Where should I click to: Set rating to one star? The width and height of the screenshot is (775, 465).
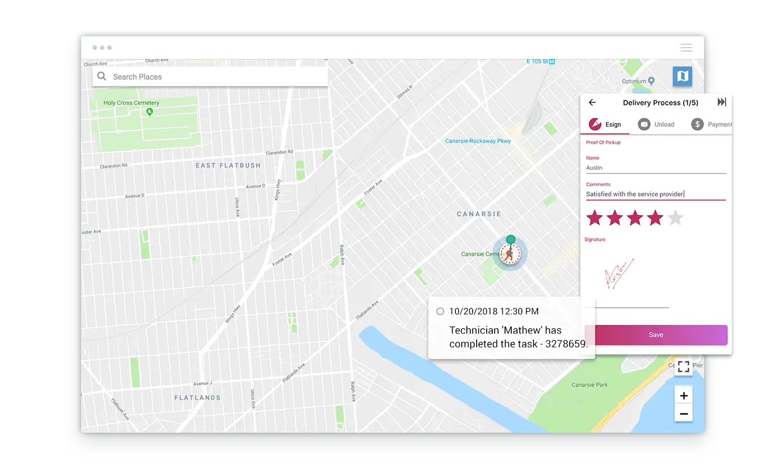point(594,218)
